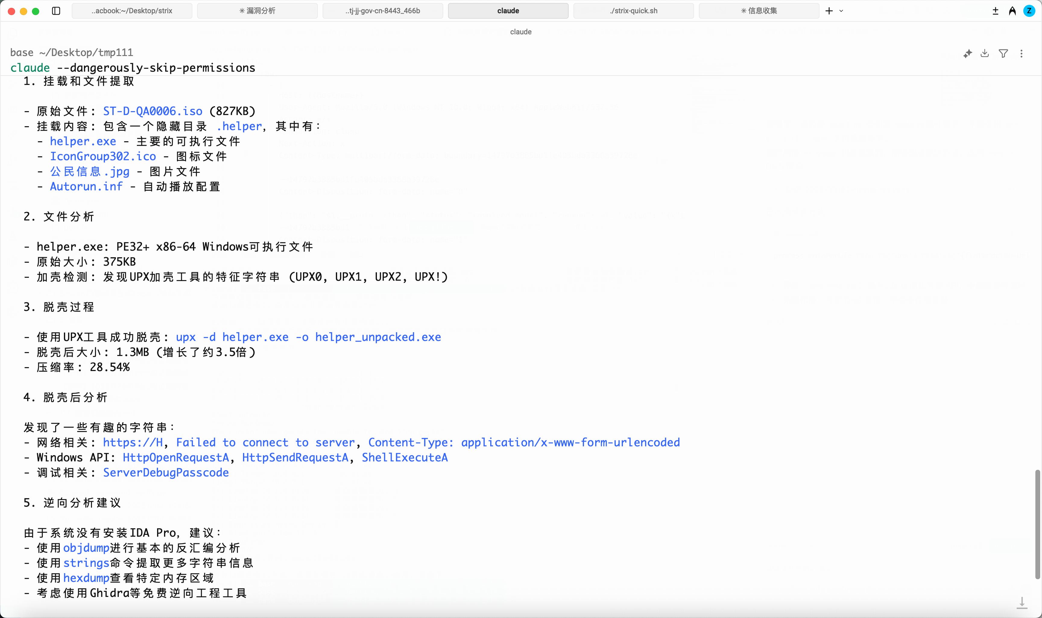The image size is (1042, 618).
Task: Open a new tab with plus icon
Action: 829,11
